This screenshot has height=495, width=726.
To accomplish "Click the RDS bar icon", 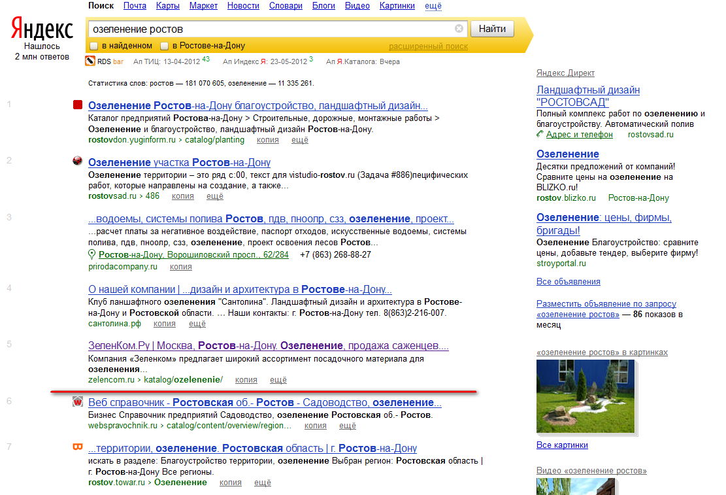I will [x=90, y=61].
